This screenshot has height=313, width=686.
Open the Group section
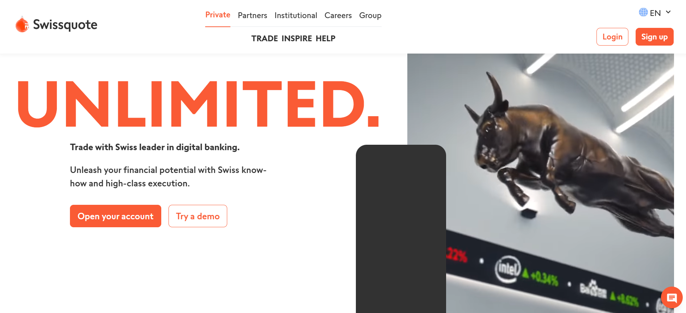coord(370,16)
